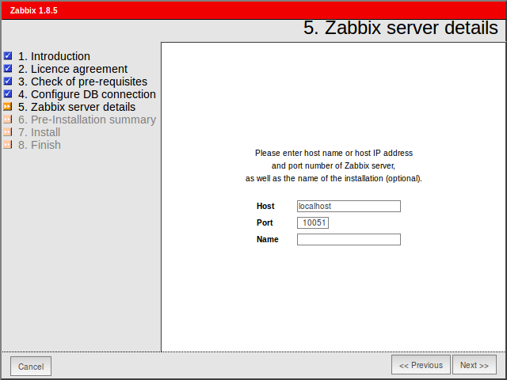The width and height of the screenshot is (507, 380).
Task: Click the text 'as well as the name of the installation (optional).'
Action: [x=334, y=178]
